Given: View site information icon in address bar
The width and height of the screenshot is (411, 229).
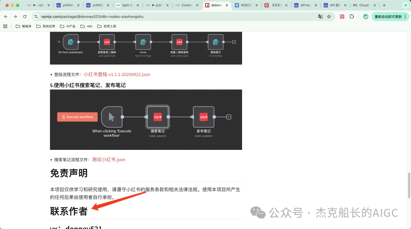Looking at the screenshot, I should point(36,16).
